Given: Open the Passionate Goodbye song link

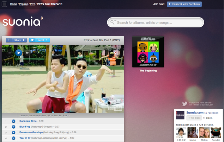Looking at the screenshot, I should pyautogui.click(x=31, y=132).
